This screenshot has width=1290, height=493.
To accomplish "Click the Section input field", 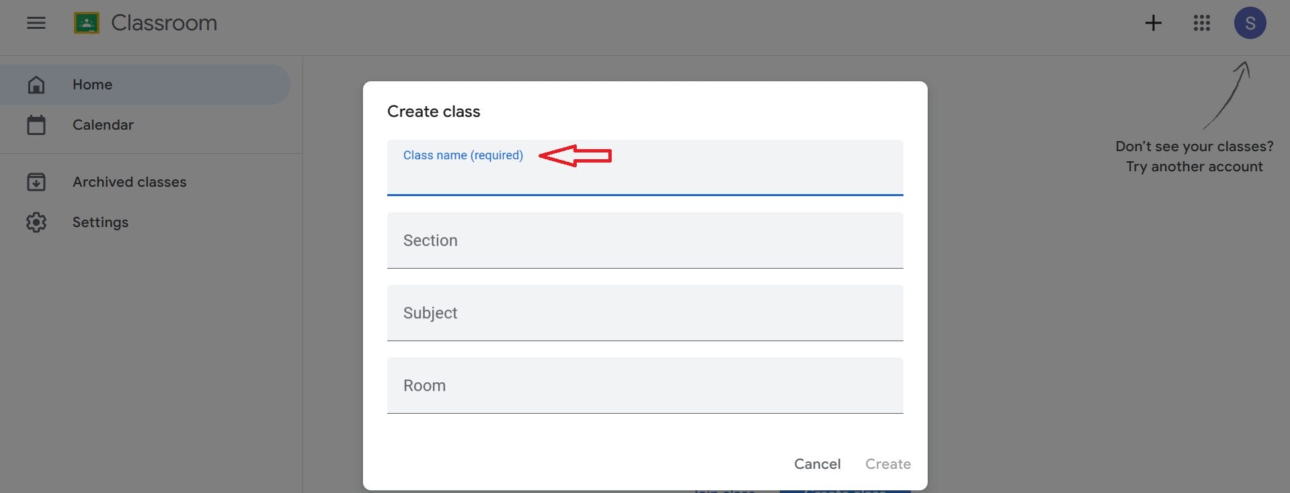I will tap(645, 240).
